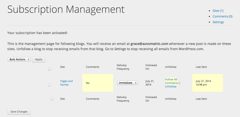This screenshot has width=240, height=117.
Task: Click the top Delivery Frequency column header
Action: pos(123,67)
